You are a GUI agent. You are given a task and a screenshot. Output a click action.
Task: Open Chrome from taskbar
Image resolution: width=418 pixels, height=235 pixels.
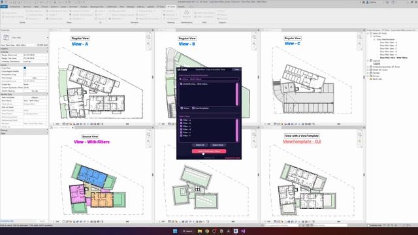pos(207,231)
